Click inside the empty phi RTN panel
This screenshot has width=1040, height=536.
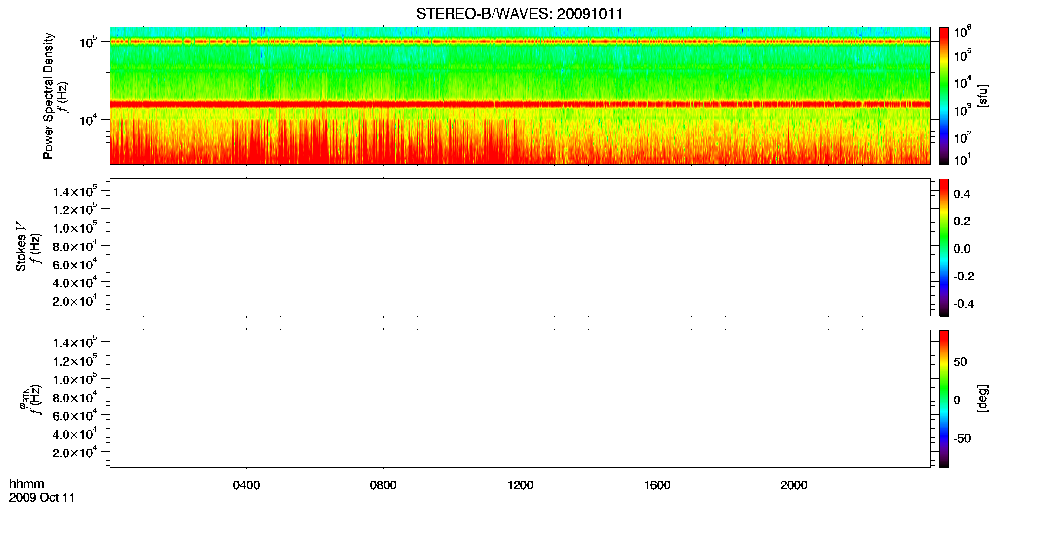[520, 399]
